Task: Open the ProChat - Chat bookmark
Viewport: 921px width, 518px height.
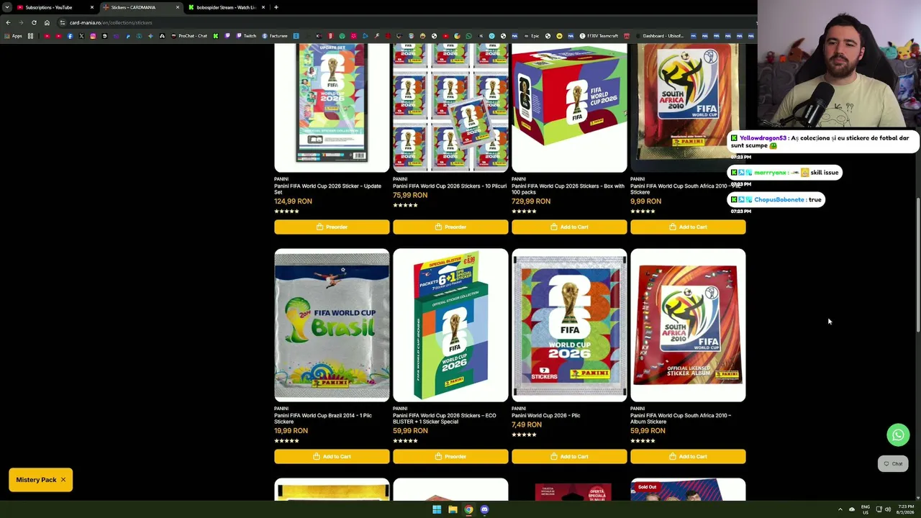Action: [189, 36]
